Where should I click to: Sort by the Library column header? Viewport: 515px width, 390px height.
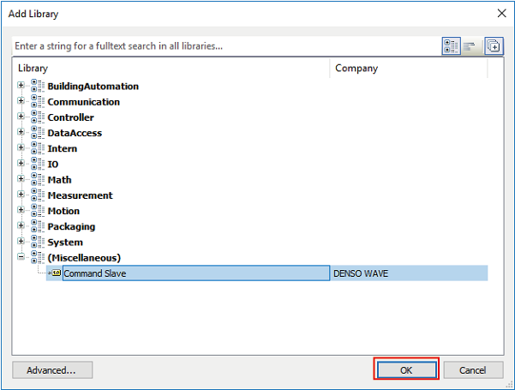click(171, 68)
